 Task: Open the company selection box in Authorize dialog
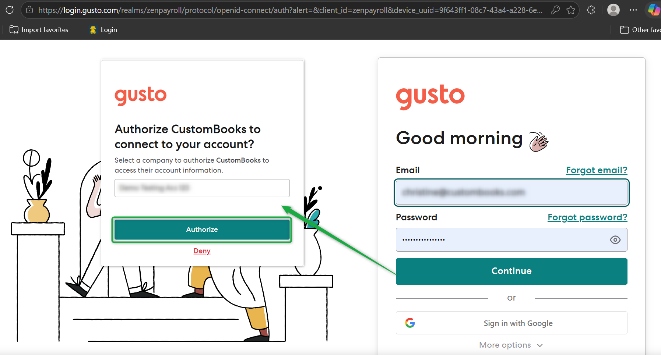(x=202, y=188)
